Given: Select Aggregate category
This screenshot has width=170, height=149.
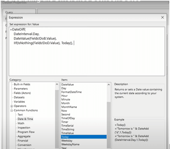Looking at the screenshot, I should [24, 136].
